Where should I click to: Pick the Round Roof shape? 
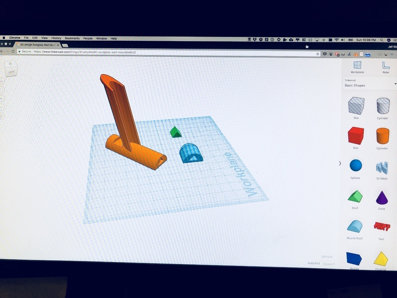coord(355,227)
